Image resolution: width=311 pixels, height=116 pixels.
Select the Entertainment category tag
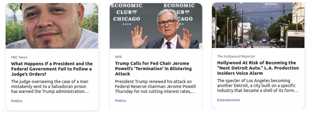pos(228,100)
